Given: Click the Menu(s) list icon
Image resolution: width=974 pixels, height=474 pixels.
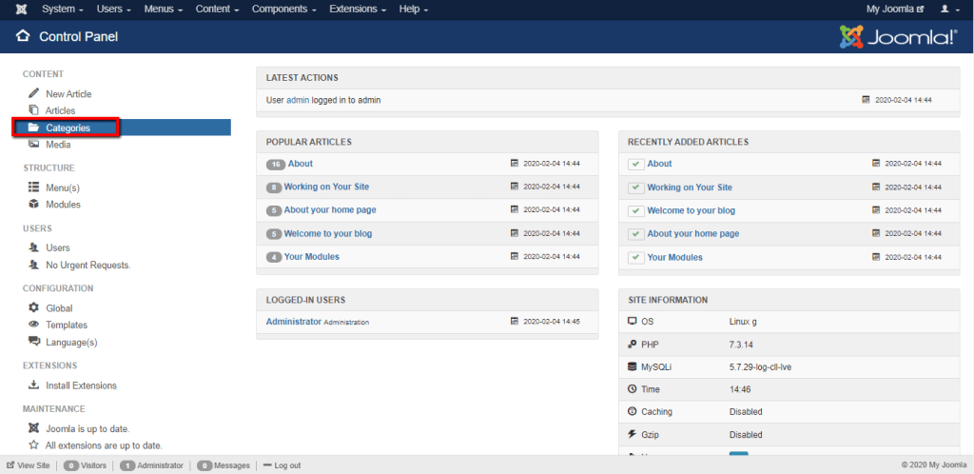Looking at the screenshot, I should 33,187.
